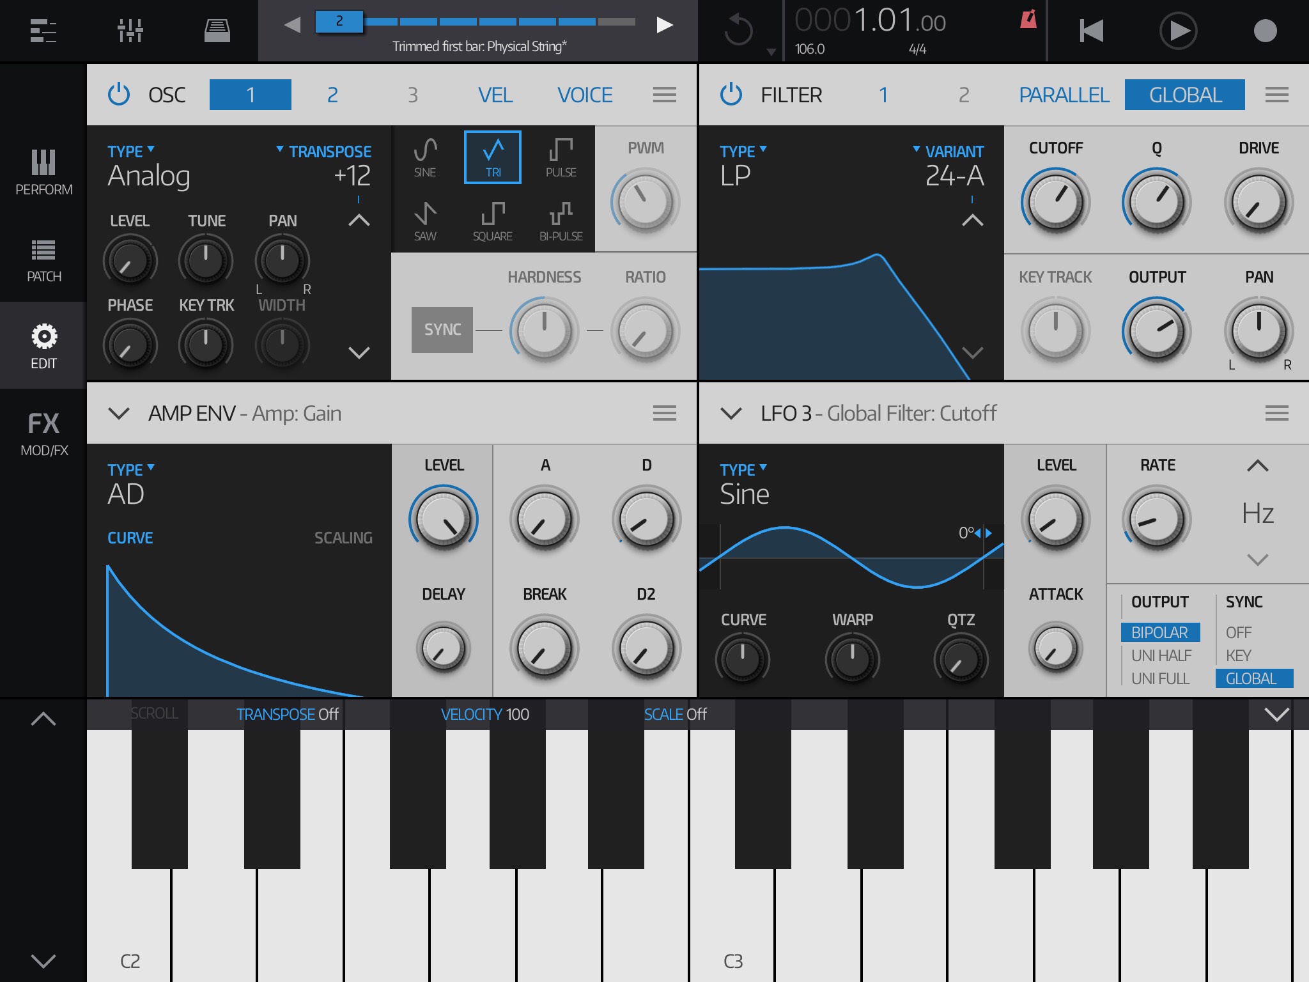
Task: Open the mixer panel icon in the toolbar
Action: click(131, 30)
